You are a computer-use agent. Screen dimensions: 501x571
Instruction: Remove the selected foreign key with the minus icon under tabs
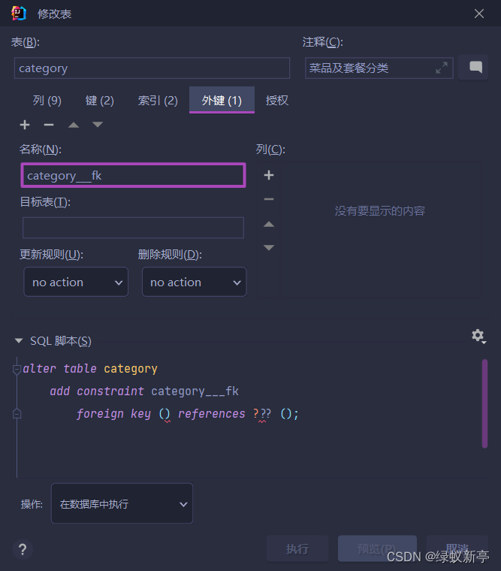click(49, 125)
